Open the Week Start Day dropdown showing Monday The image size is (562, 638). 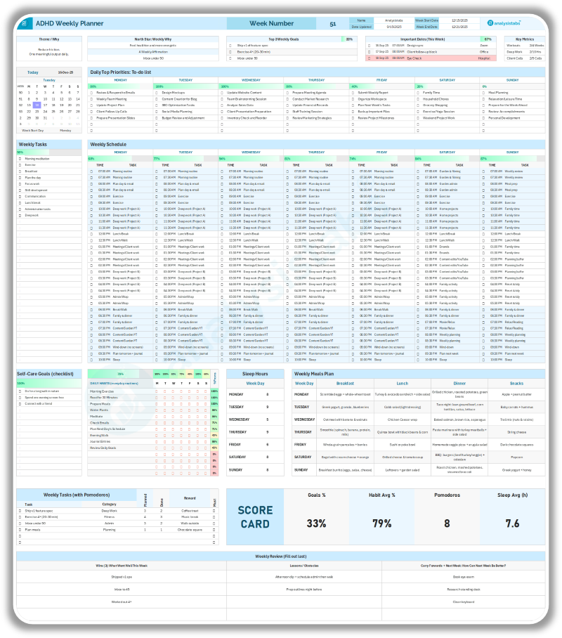[x=65, y=131]
